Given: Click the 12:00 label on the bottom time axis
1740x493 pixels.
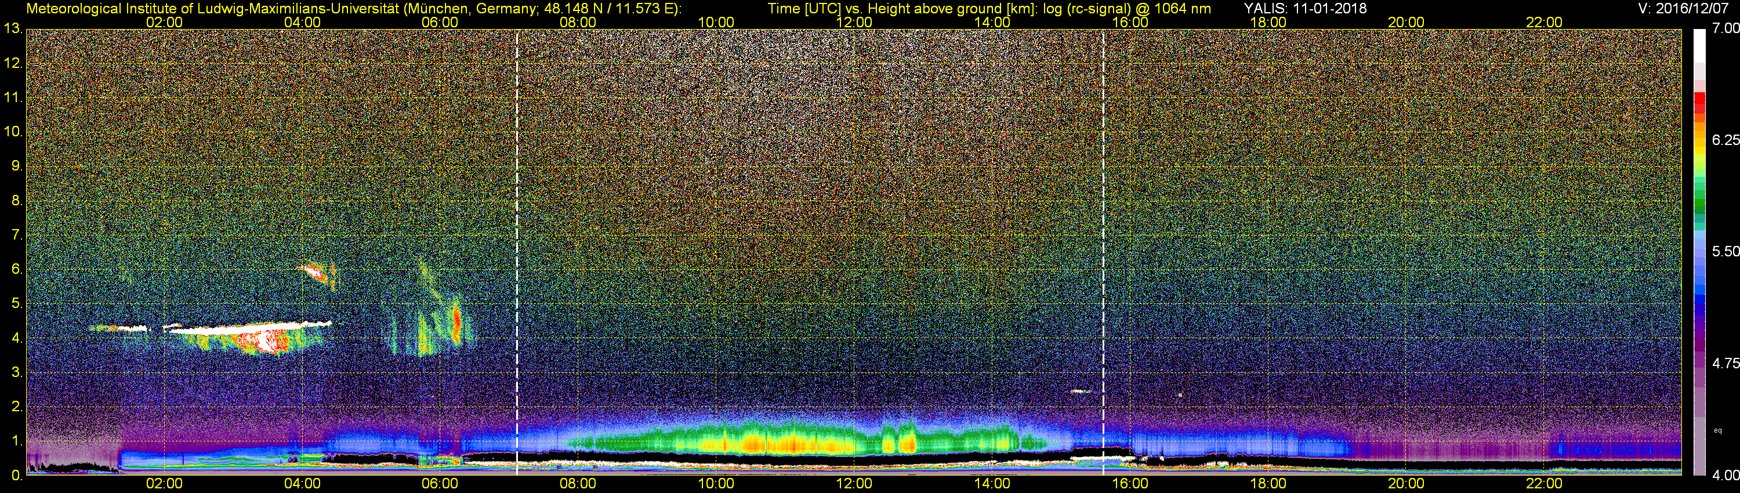Looking at the screenshot, I should [x=854, y=484].
